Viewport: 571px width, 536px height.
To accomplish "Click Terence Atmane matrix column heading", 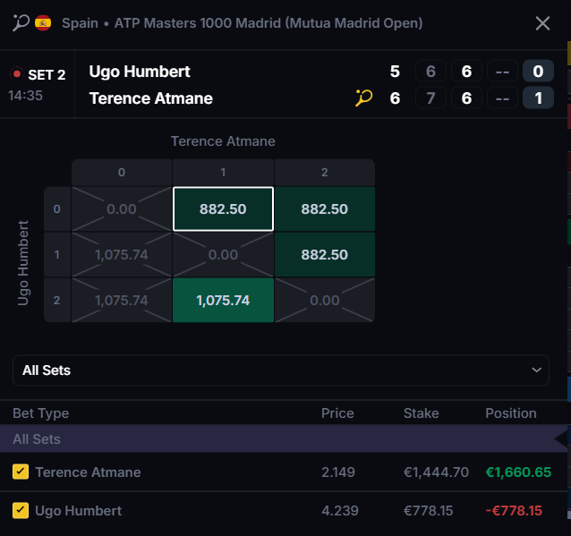I will pyautogui.click(x=223, y=141).
